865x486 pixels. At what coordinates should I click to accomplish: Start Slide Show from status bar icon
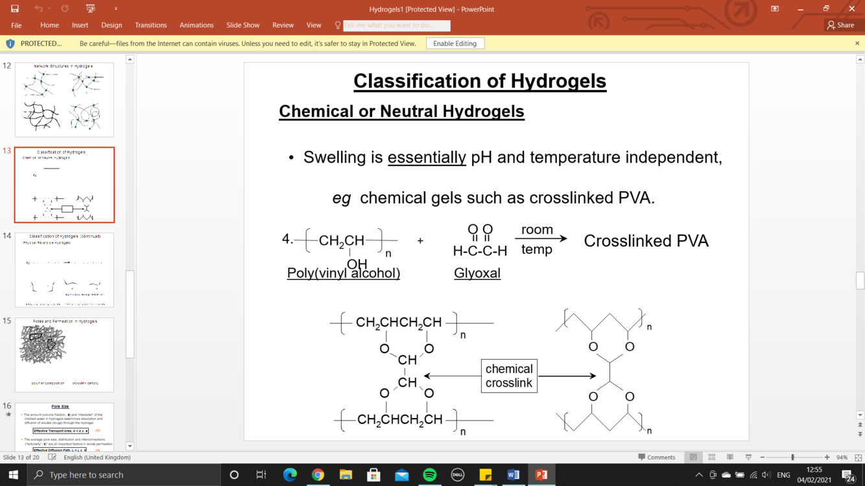tap(748, 457)
